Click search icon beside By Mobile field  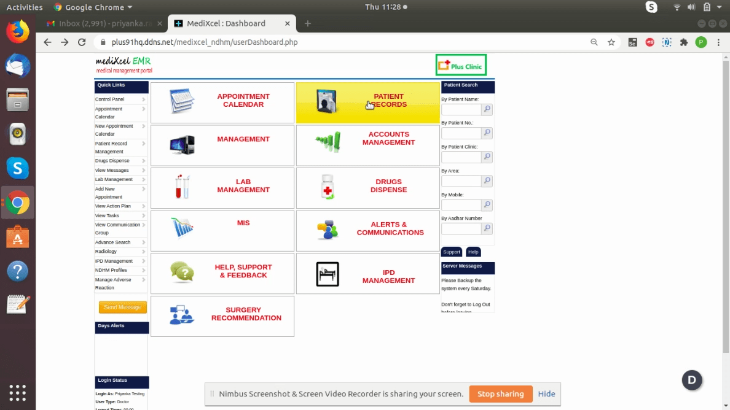(x=487, y=205)
